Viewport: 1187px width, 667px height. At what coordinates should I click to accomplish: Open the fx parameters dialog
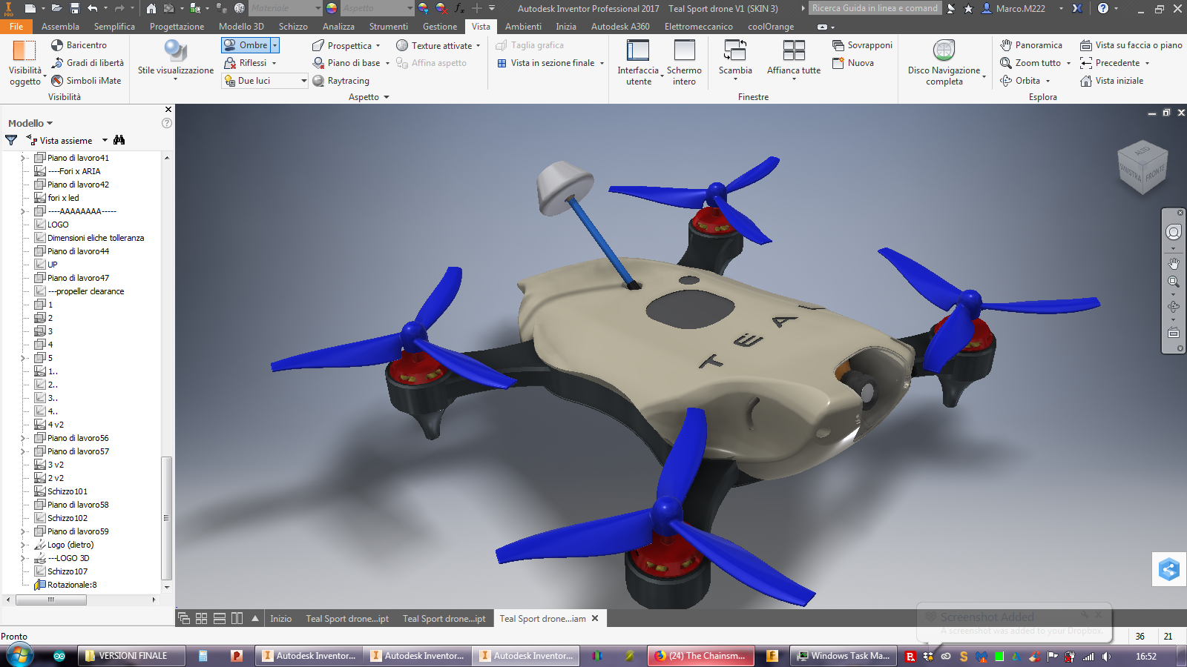coord(459,8)
